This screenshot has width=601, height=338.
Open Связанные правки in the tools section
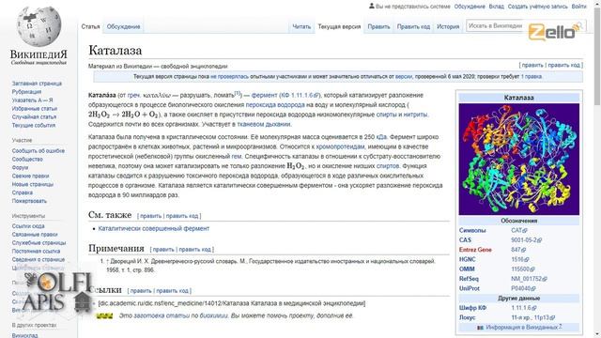tap(35, 235)
